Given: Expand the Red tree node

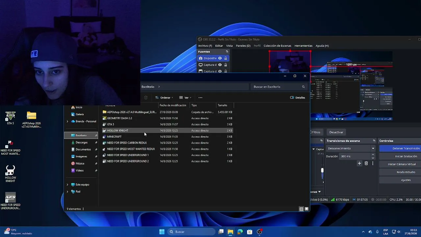Looking at the screenshot, I should pyautogui.click(x=67, y=192).
